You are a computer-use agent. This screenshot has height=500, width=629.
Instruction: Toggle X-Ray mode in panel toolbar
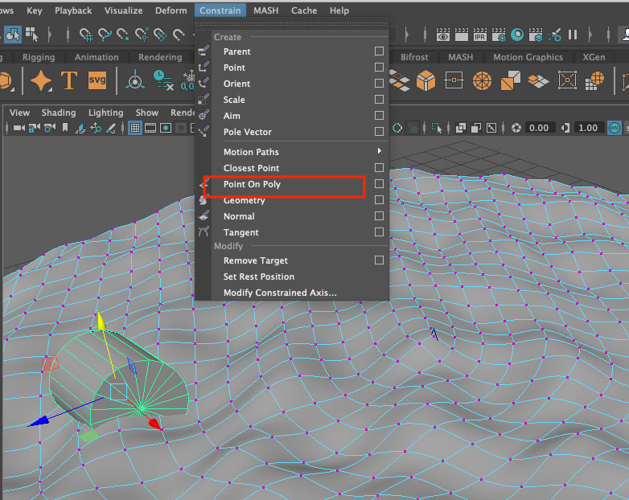coord(461,128)
